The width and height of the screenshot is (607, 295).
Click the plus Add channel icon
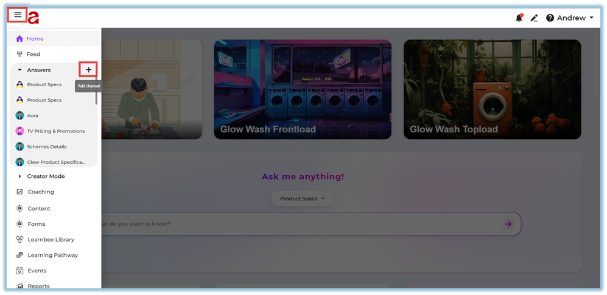88,70
